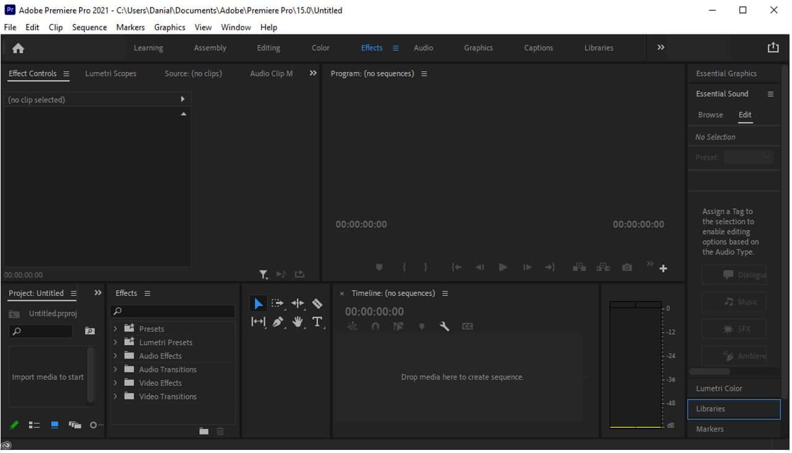Click the Button Editor plus icon
Image resolution: width=792 pixels, height=453 pixels.
pos(664,269)
